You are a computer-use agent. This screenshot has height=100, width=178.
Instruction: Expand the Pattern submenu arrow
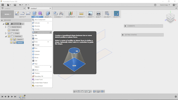click(51, 67)
